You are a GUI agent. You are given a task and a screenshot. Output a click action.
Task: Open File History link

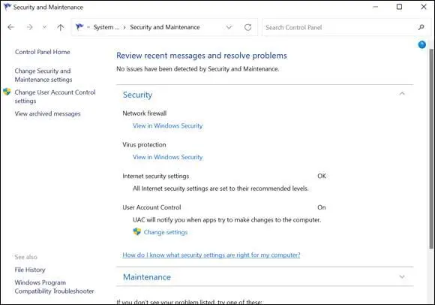click(30, 270)
